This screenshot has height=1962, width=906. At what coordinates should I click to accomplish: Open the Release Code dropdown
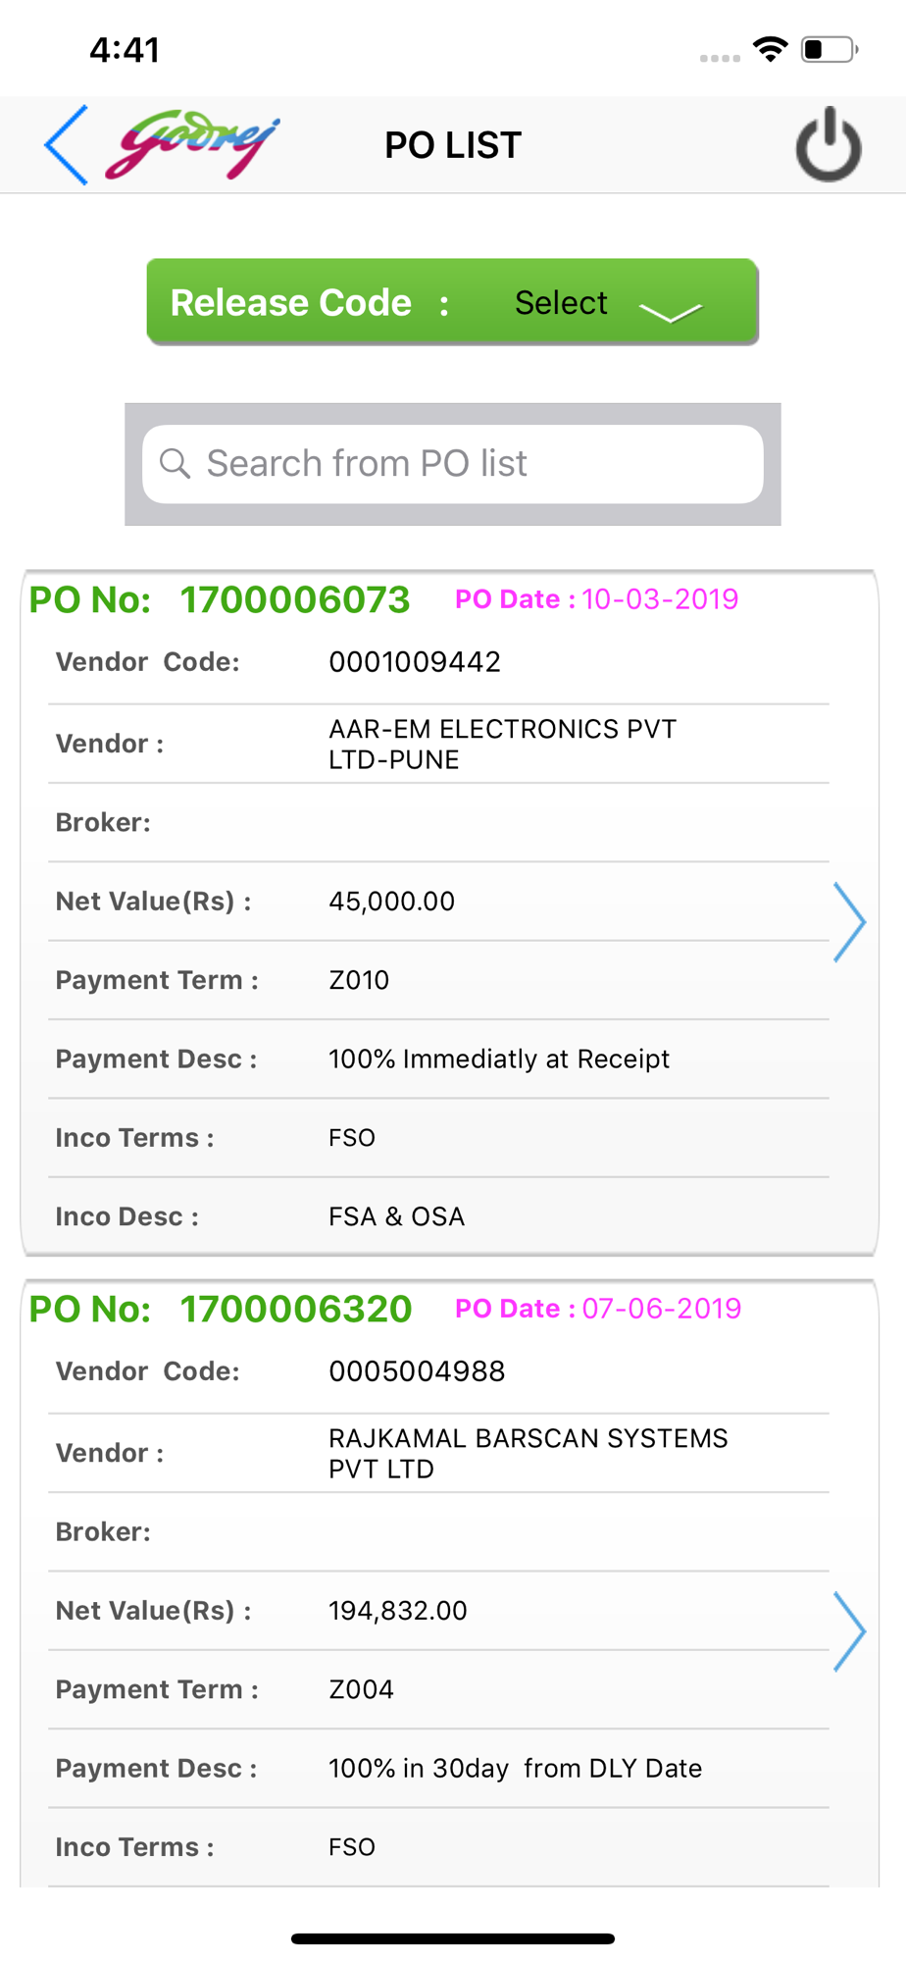point(452,302)
